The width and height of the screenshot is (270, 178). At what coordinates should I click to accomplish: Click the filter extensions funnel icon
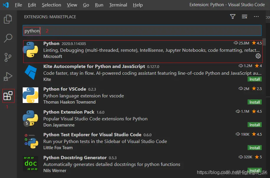(233, 16)
